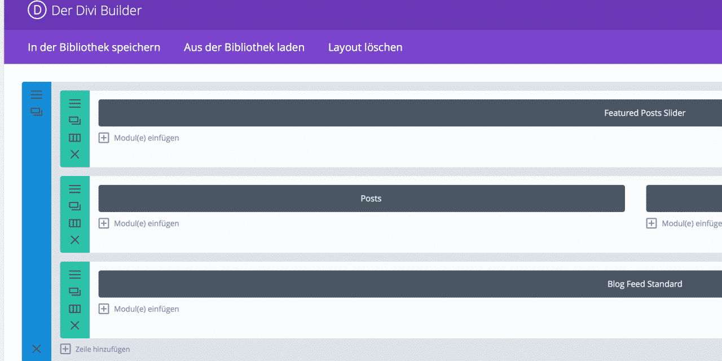This screenshot has height=361, width=722.
Task: Open 'In der Bibliothek speichern'
Action: coord(94,47)
